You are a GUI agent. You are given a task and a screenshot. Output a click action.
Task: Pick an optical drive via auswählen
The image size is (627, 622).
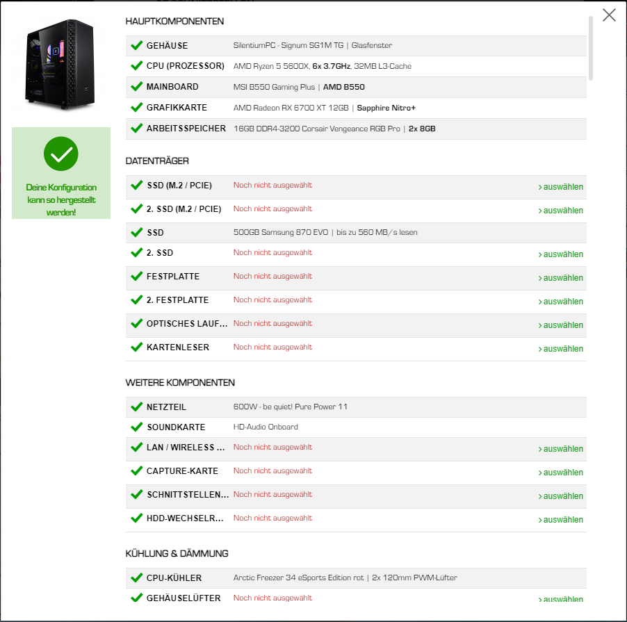tap(560, 325)
